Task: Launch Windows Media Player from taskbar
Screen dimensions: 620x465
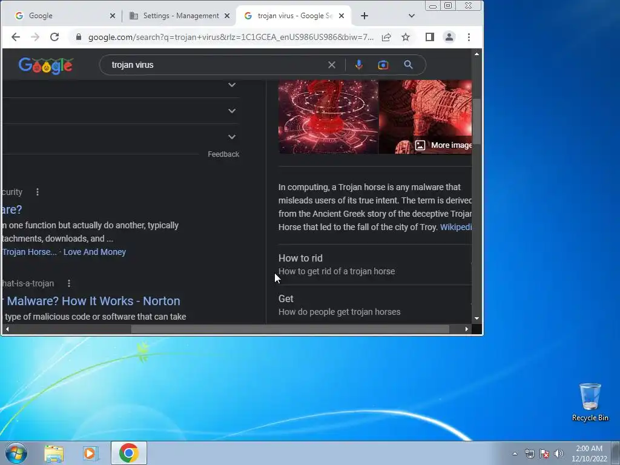Action: (90, 453)
